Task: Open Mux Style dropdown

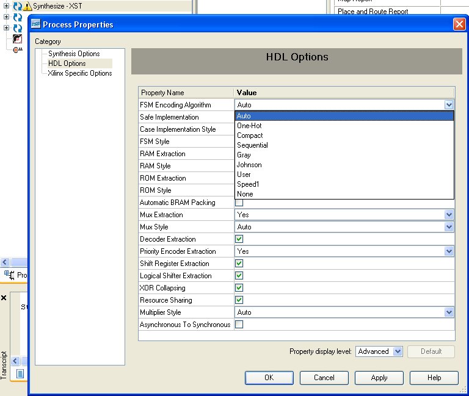Action: (x=449, y=227)
